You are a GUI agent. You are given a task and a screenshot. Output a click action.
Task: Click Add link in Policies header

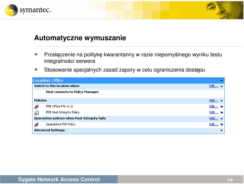214,101
